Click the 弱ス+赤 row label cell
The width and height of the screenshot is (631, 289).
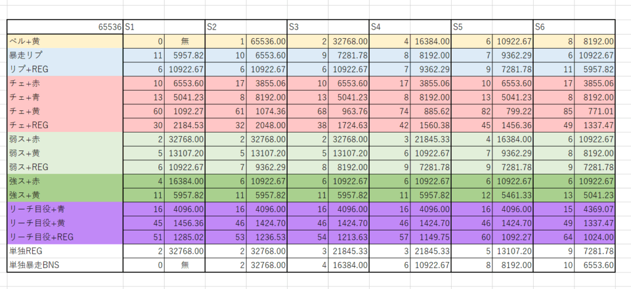click(65, 139)
